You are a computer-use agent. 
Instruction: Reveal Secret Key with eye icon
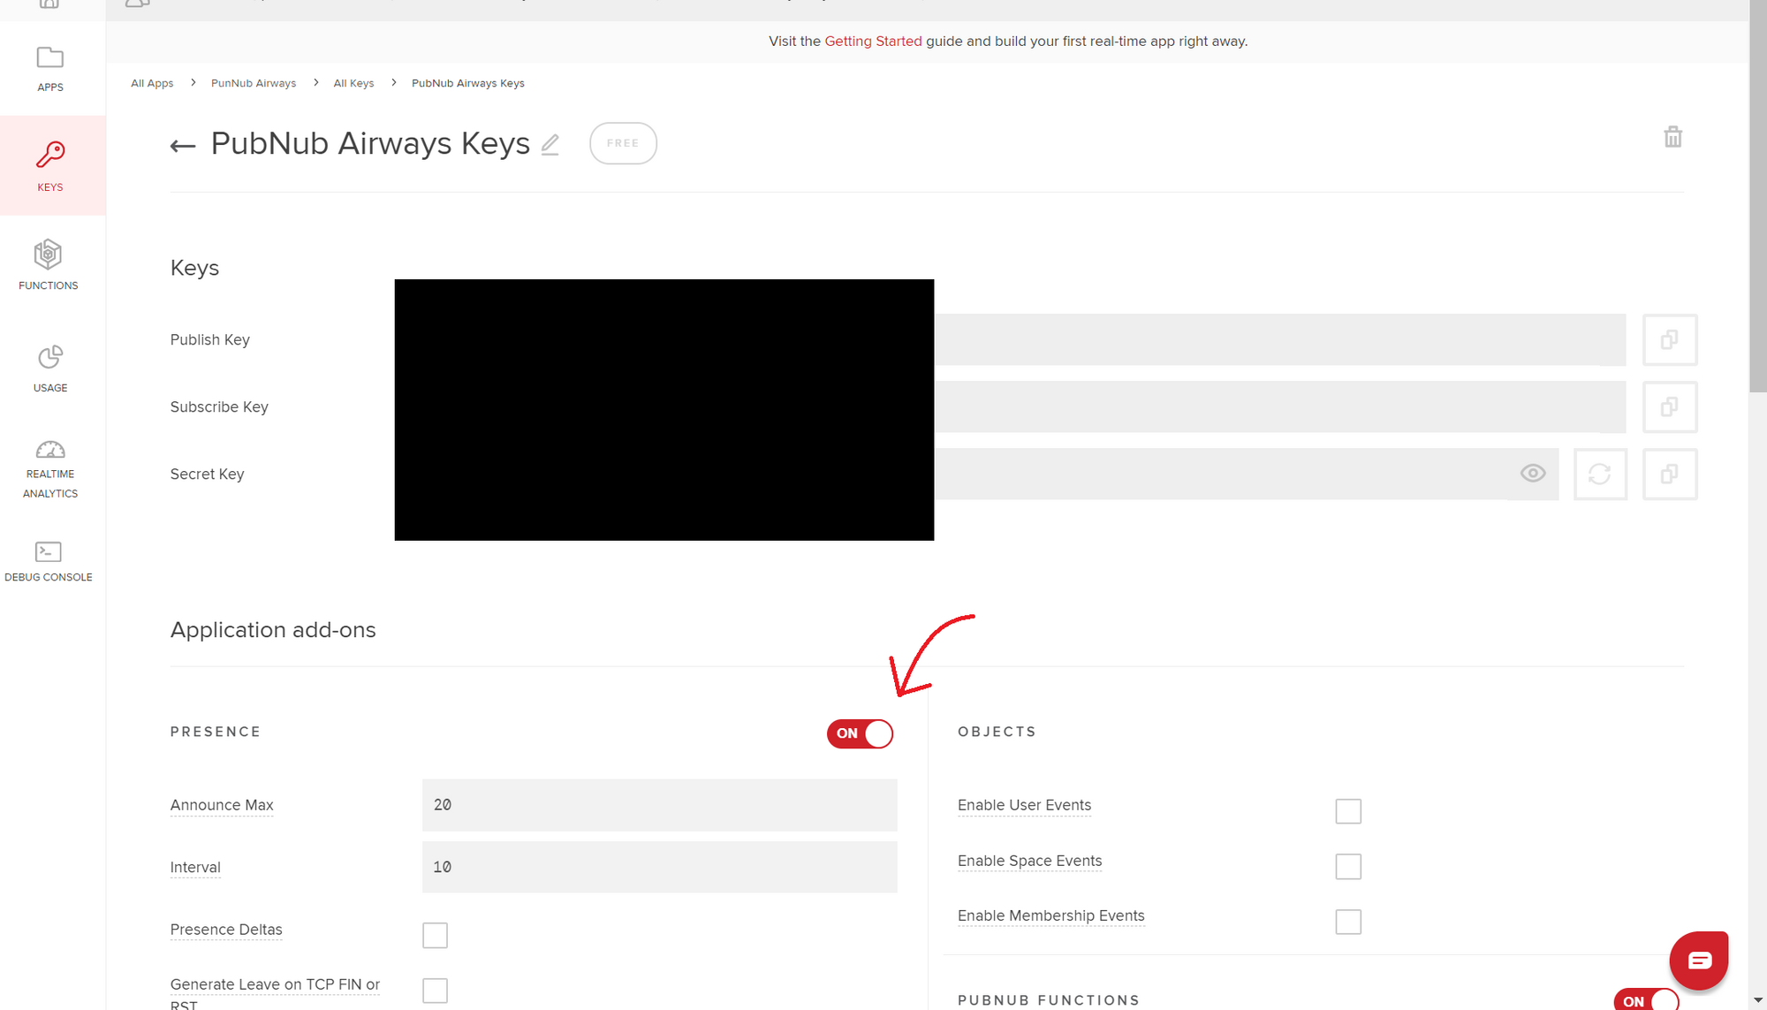point(1533,474)
